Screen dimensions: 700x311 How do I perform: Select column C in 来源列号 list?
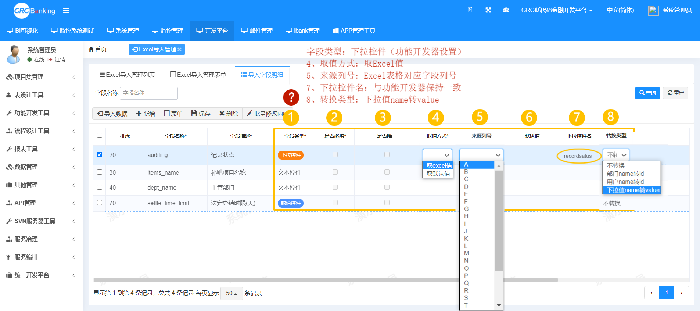(477, 179)
